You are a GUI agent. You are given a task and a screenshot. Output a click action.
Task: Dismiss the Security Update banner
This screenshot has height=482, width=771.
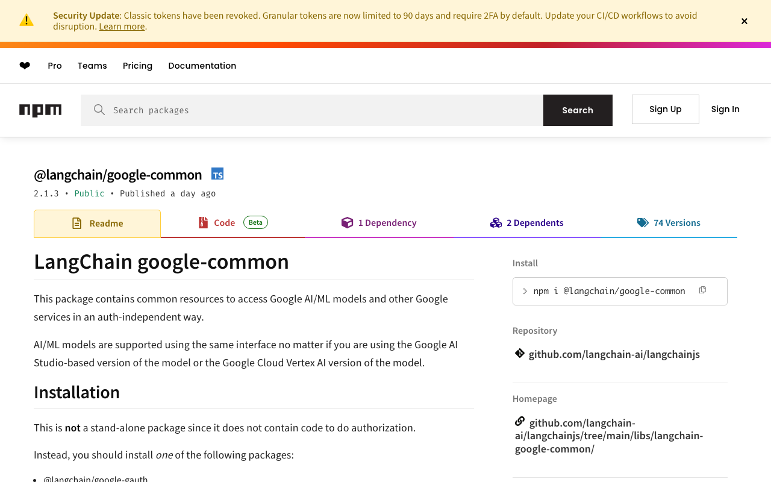(744, 21)
